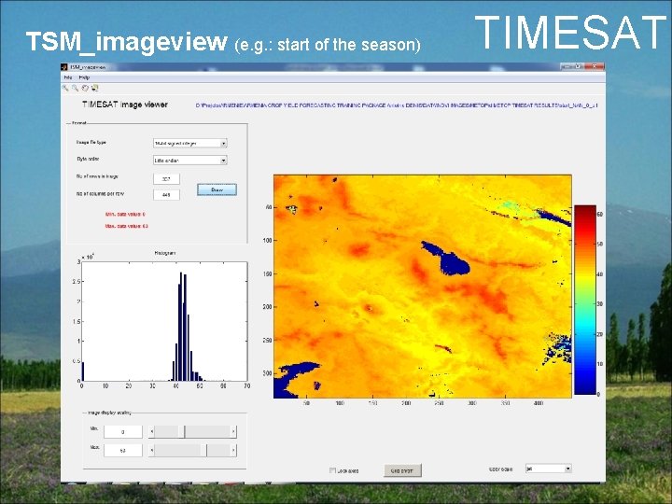
Task: Click the No. of rows input field
Action: coord(166,178)
